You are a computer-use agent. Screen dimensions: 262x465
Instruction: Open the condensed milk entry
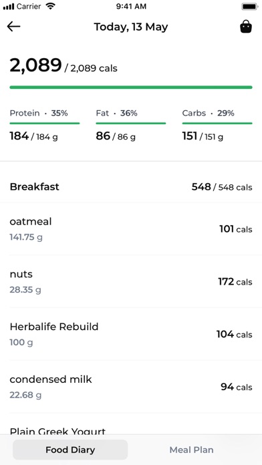[x=131, y=387]
